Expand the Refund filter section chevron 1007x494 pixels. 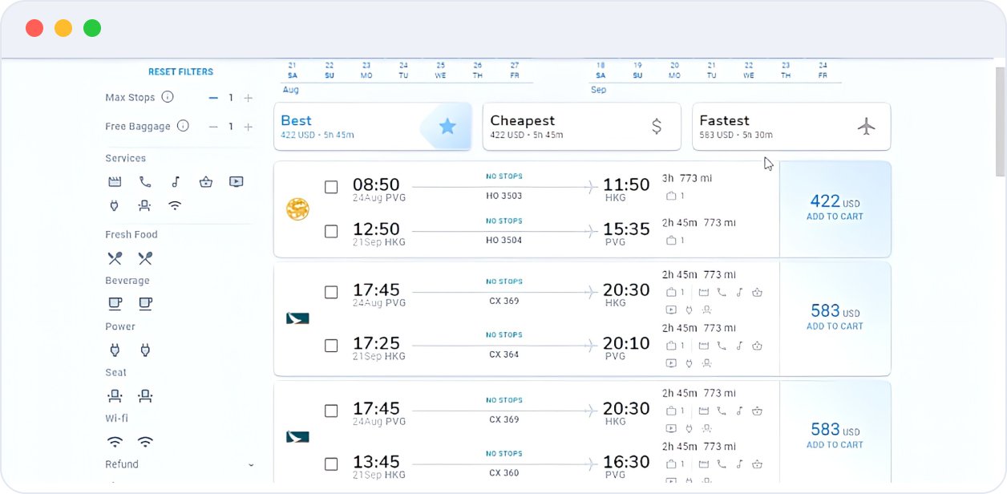point(251,465)
